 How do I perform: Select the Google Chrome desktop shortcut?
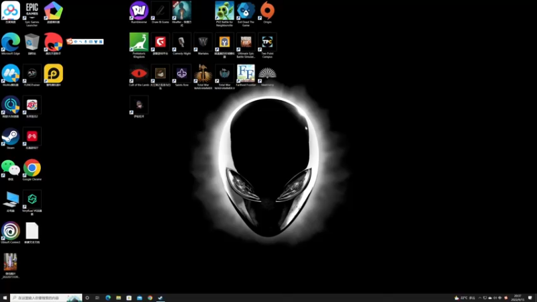pos(32,170)
